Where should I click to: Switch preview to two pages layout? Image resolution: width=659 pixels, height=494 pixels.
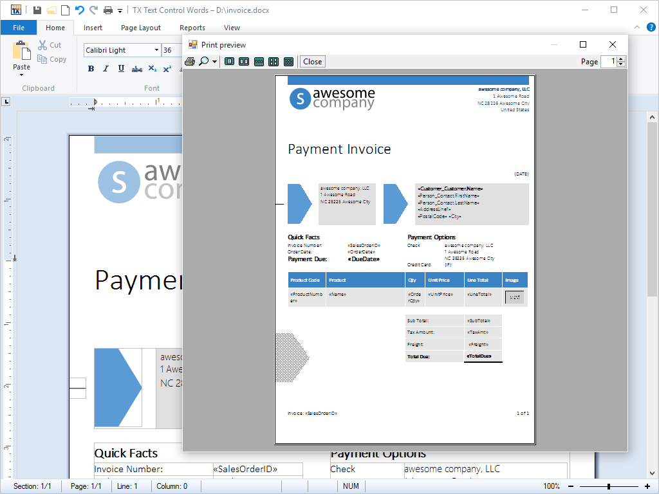click(x=244, y=62)
